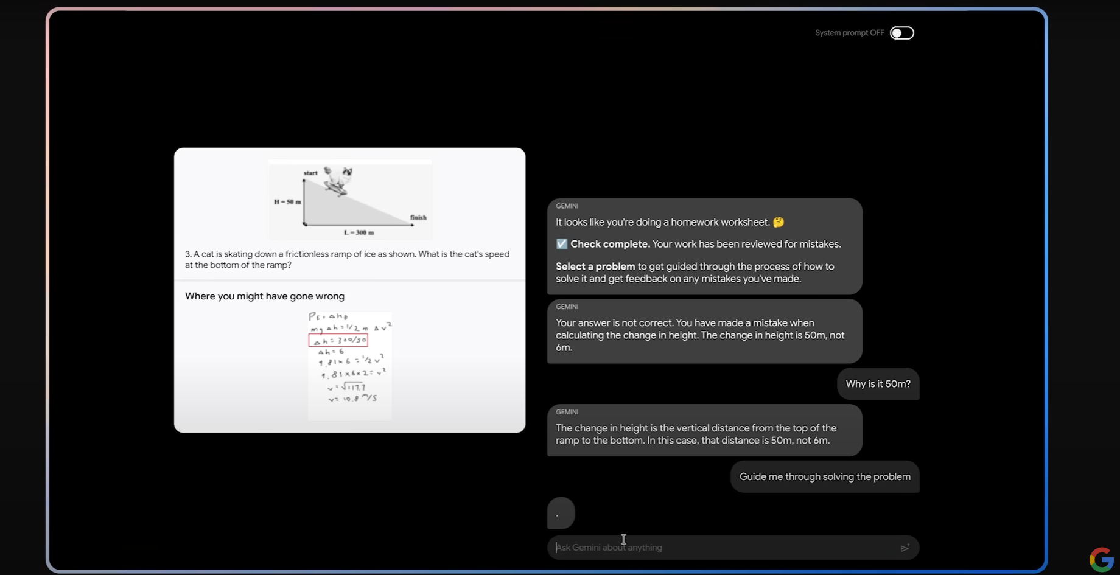Click the L = 300 m ramp label
The height and width of the screenshot is (575, 1120).
click(x=359, y=232)
